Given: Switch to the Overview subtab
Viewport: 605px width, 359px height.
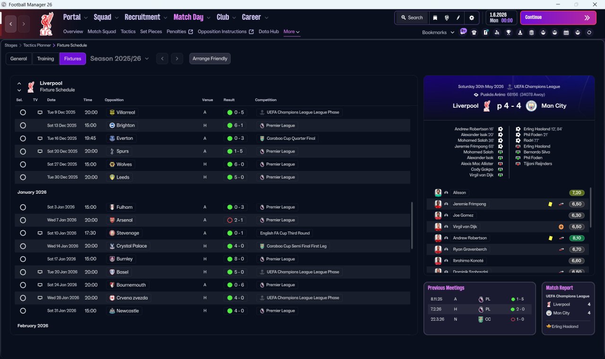Looking at the screenshot, I should pos(73,32).
